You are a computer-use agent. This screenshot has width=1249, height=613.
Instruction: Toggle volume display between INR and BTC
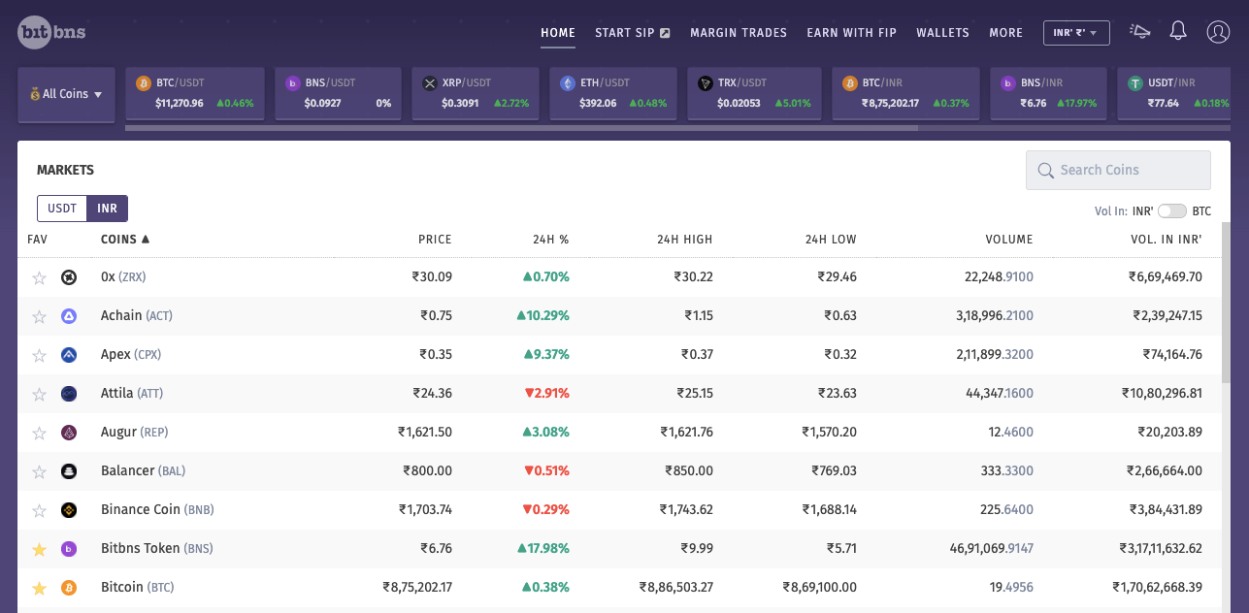[1171, 211]
